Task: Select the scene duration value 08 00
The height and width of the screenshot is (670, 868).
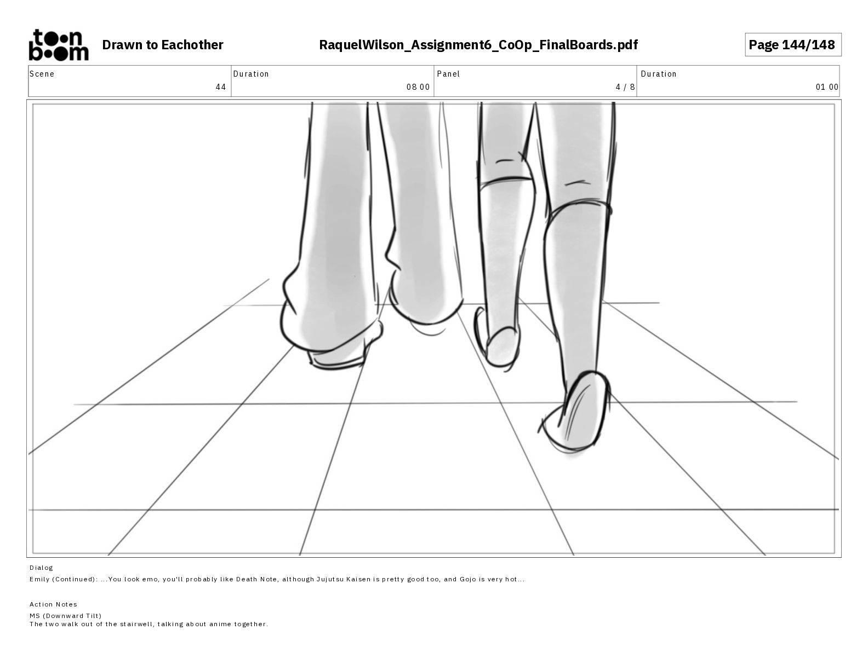Action: pyautogui.click(x=418, y=87)
